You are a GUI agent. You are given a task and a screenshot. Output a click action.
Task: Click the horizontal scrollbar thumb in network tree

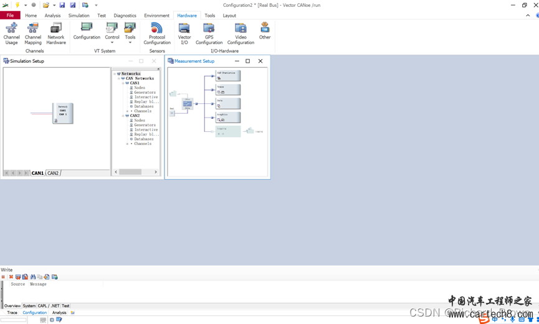click(x=130, y=172)
